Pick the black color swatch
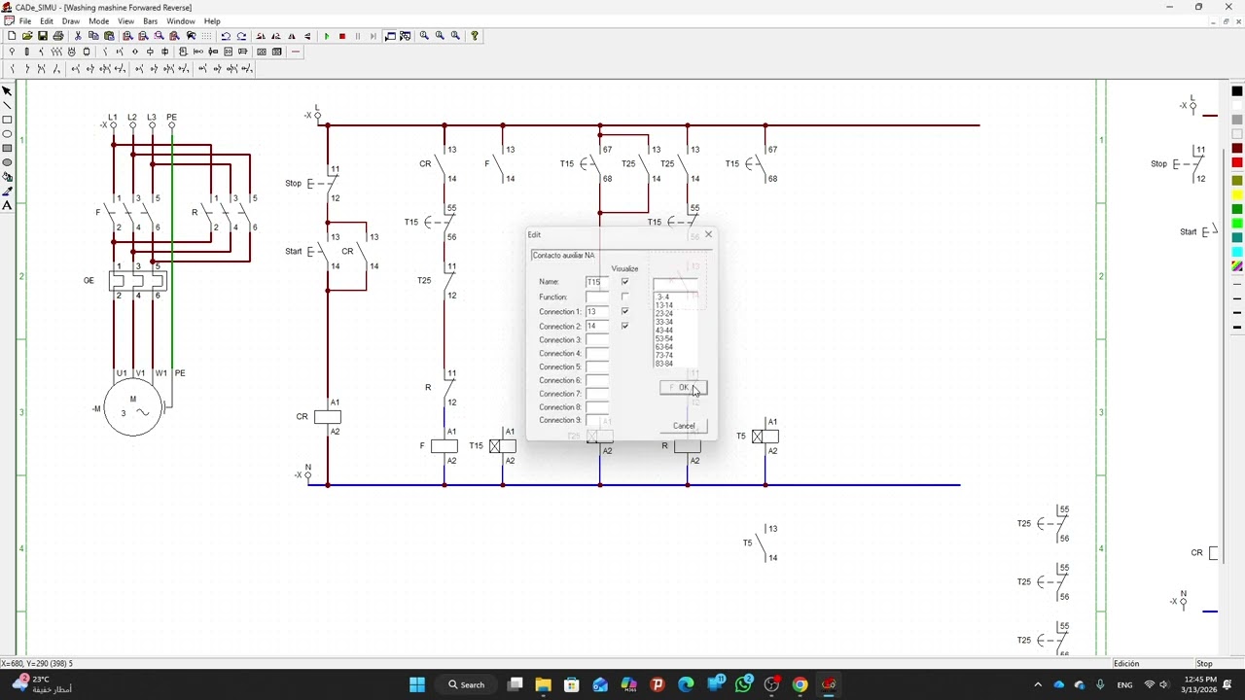Viewport: 1245px width, 700px height. click(1237, 90)
